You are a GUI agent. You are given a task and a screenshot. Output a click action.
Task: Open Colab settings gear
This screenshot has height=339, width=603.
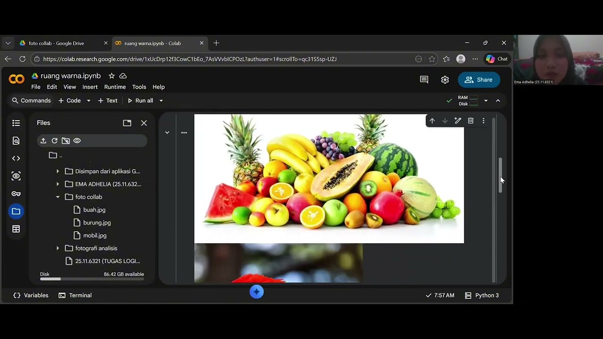pyautogui.click(x=445, y=80)
